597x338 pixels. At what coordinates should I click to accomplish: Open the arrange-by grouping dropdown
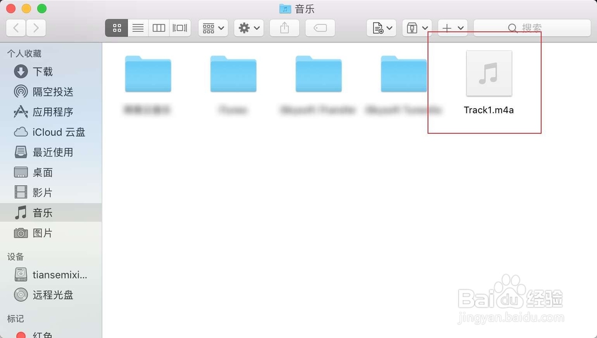(213, 28)
